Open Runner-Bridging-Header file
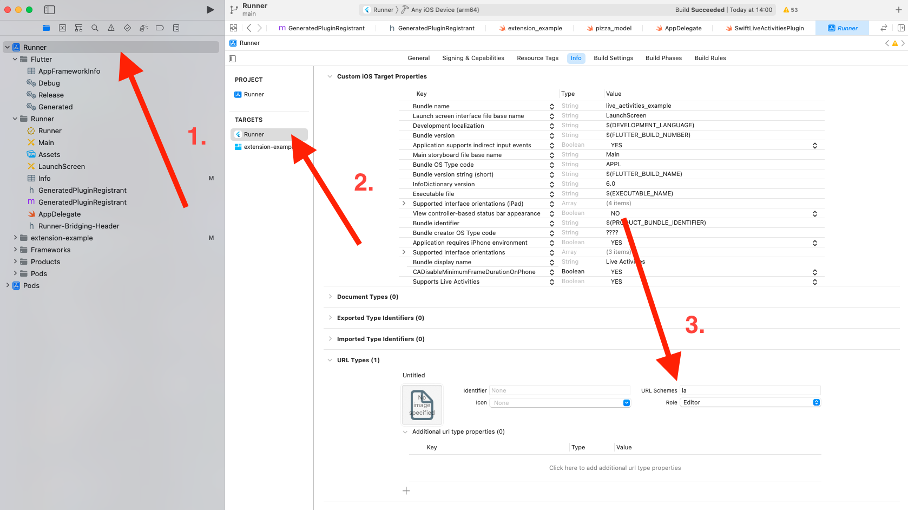This screenshot has height=510, width=908. coord(78,226)
